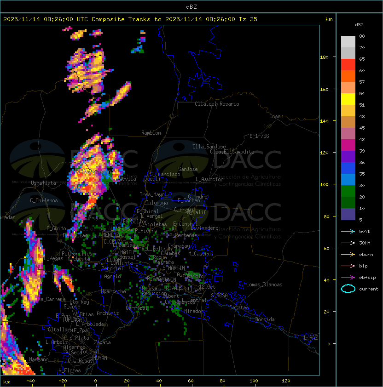Screen dimensions: 383x387
Task: Click the 'L_Dormida' map label
Action: point(262,319)
